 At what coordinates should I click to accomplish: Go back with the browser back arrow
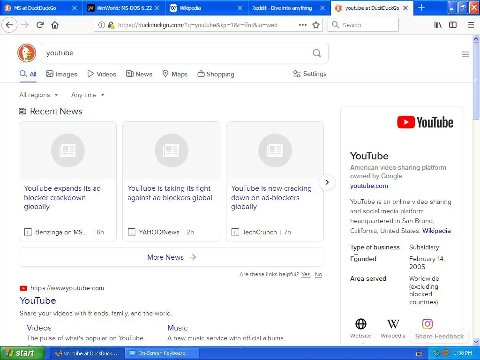pos(9,25)
